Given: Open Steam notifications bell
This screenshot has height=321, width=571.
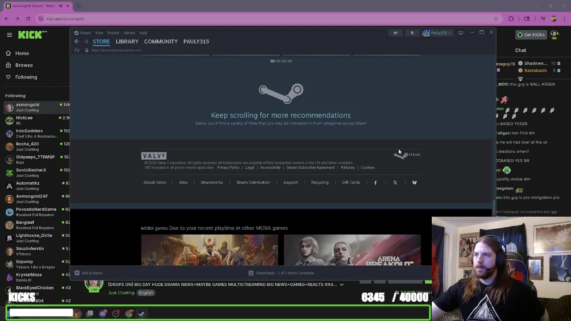Looking at the screenshot, I should point(412,33).
